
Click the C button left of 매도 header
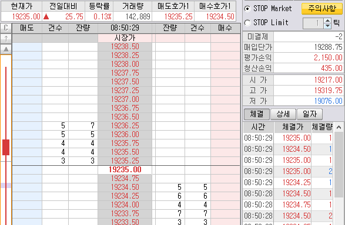click(x=6, y=28)
